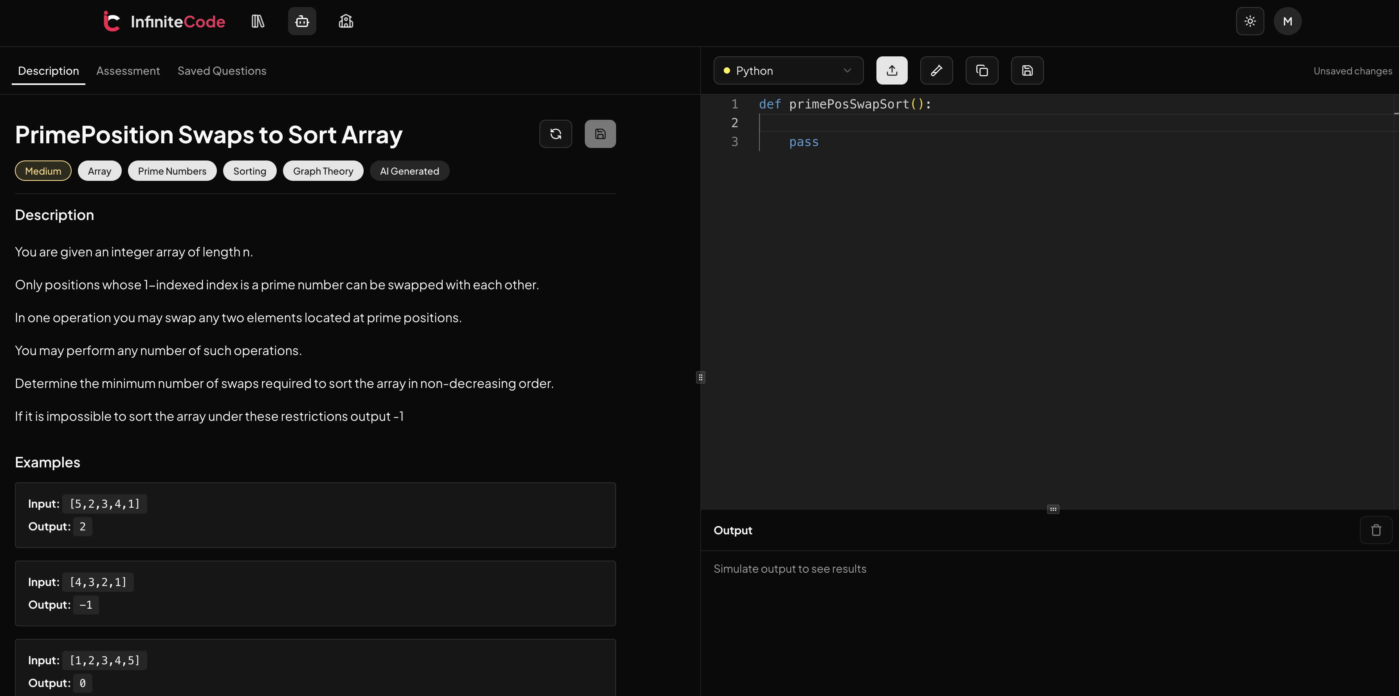Open the Saved Questions tab
Viewport: 1399px width, 696px height.
tap(222, 70)
